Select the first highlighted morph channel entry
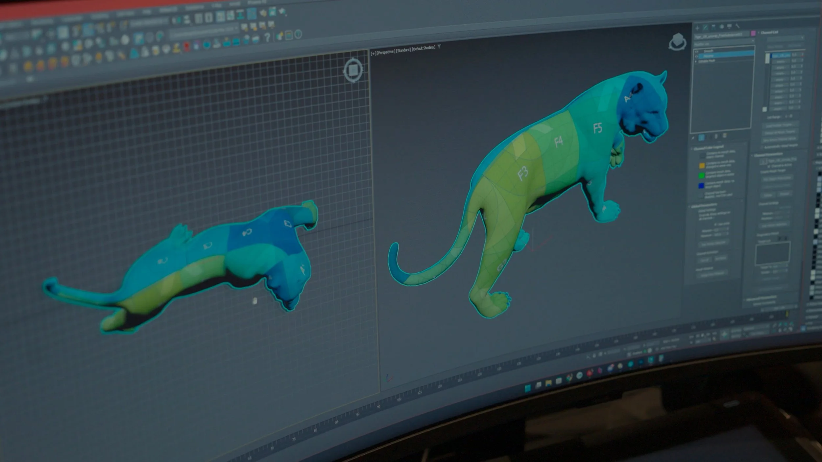This screenshot has width=822, height=462. (781, 56)
